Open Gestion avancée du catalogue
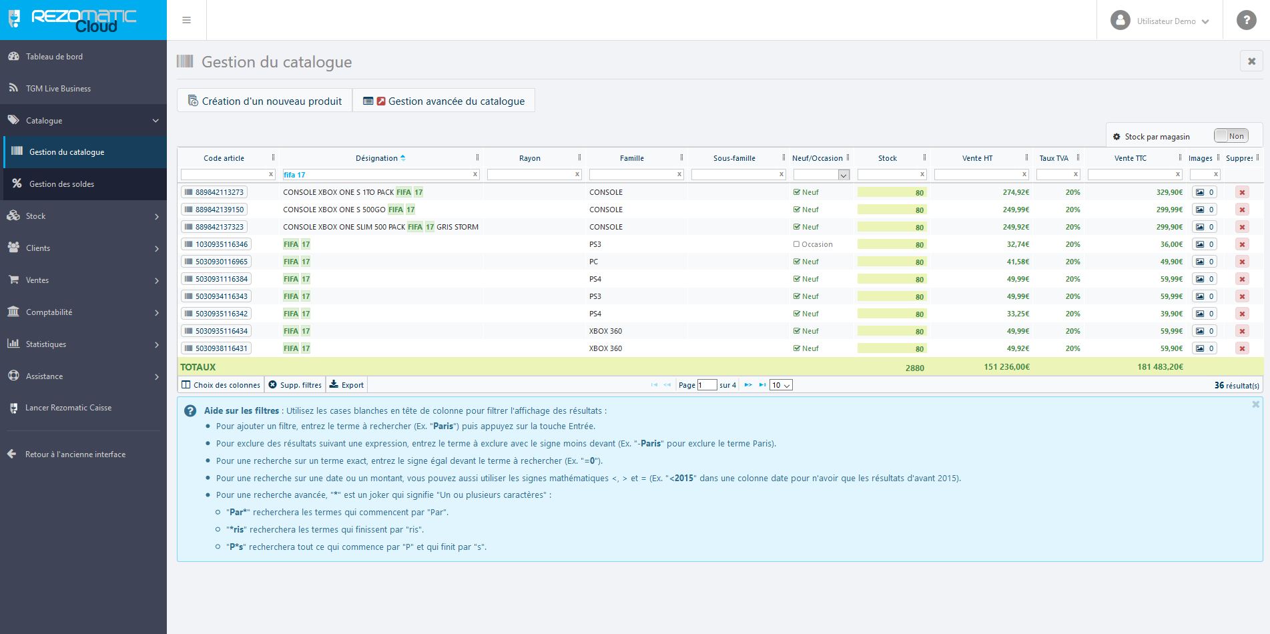 (x=444, y=101)
